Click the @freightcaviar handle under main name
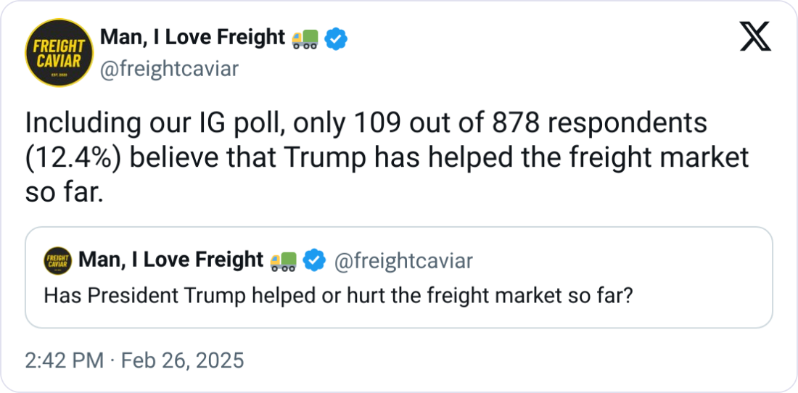798x393 pixels. (168, 68)
